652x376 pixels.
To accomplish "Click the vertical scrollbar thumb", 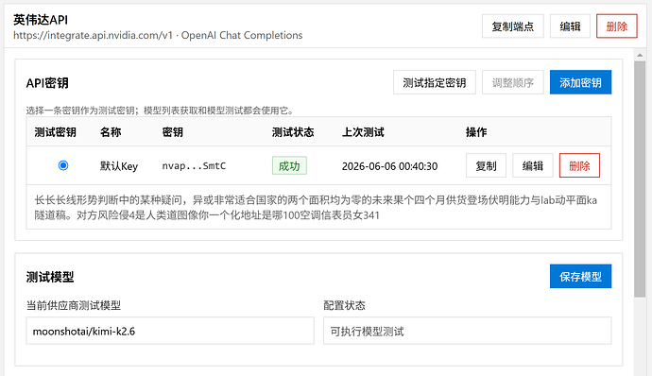I will tap(640, 179).
